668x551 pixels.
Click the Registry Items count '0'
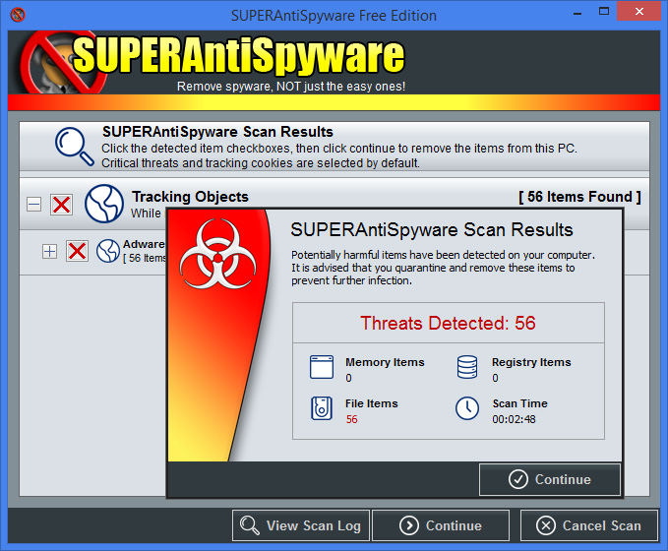tap(495, 378)
